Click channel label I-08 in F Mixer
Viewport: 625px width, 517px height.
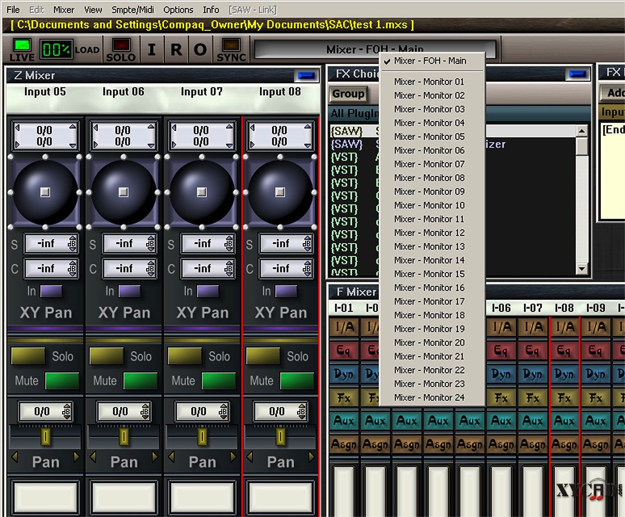pos(564,308)
